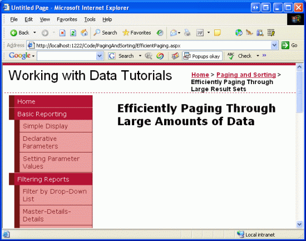Viewport: 306px width, 241px height.
Task: Click inside the Google toolbar search field
Action: pos(67,56)
